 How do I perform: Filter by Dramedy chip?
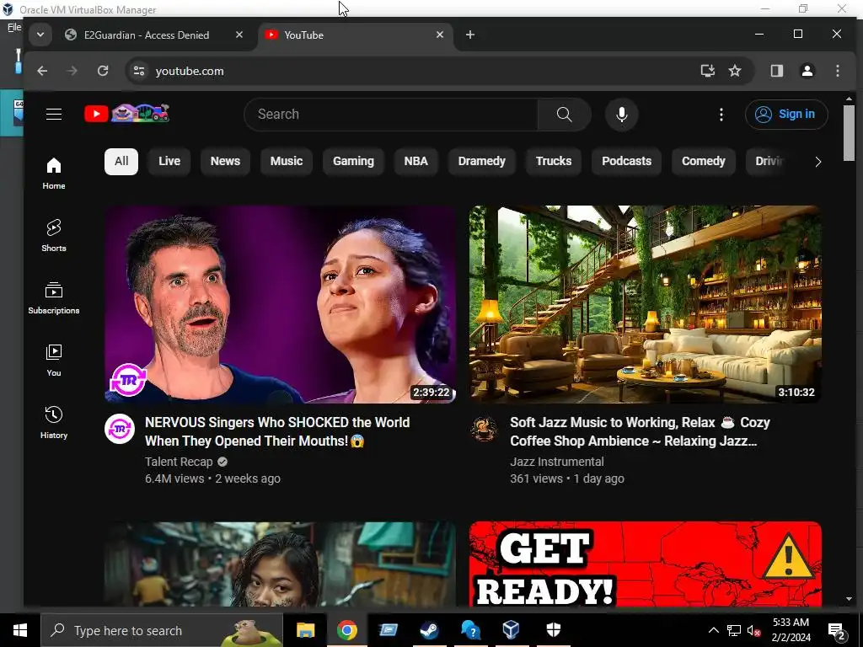481,161
